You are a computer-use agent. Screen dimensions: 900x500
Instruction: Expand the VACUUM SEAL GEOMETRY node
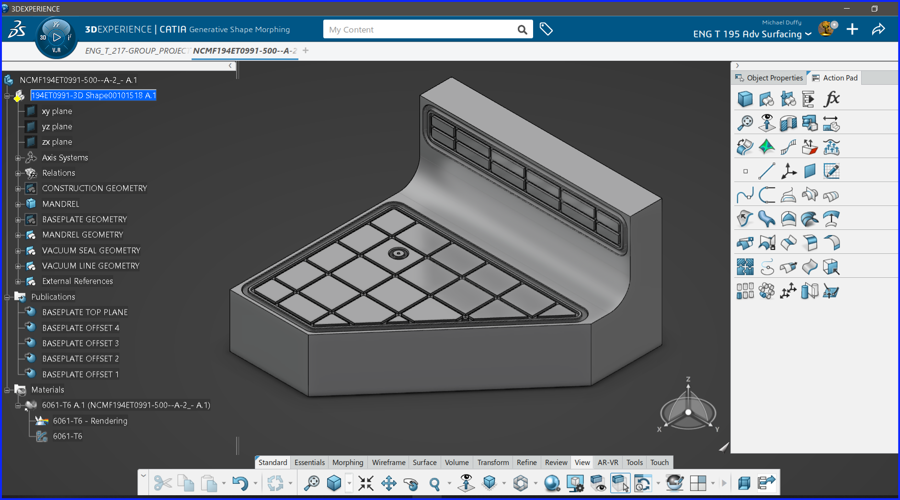click(x=18, y=251)
